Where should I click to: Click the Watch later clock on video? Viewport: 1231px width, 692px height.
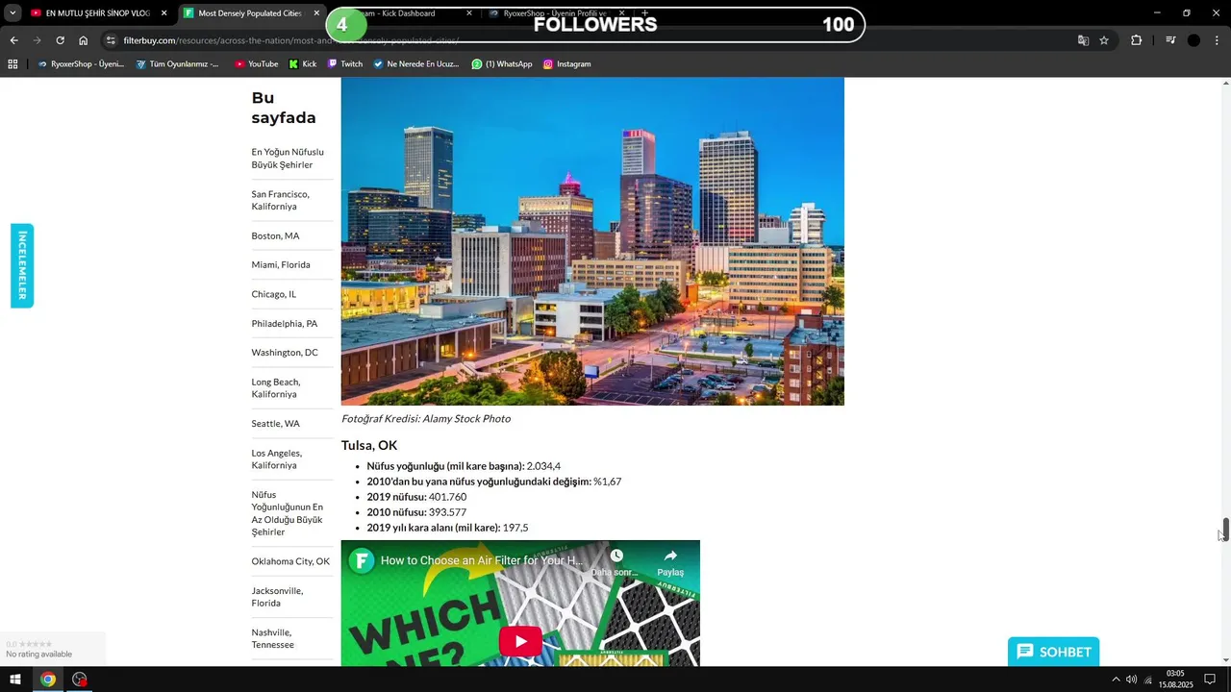coord(616,556)
